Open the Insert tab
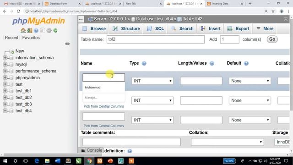 point(210,28)
